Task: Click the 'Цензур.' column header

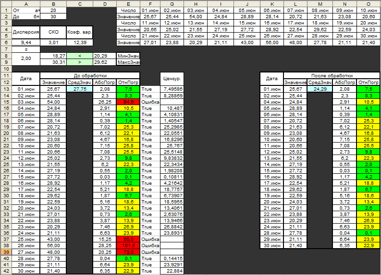Action: (172, 79)
